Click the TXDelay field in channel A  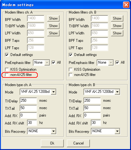(28, 101)
